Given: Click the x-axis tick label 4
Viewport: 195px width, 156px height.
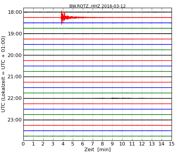Looking at the screenshot, I should click(63, 144).
